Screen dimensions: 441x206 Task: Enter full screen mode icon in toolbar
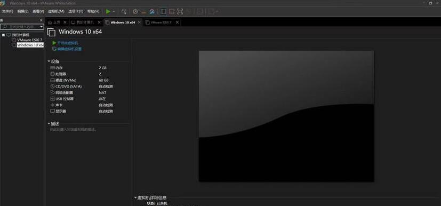pyautogui.click(x=180, y=12)
